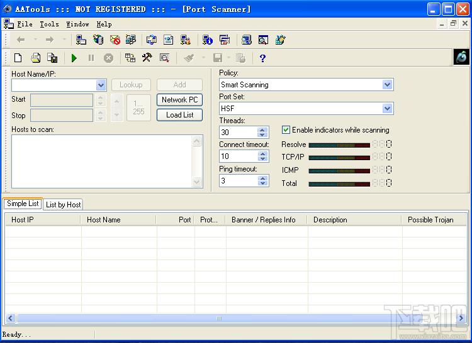This screenshot has height=343, width=472.
Task: Switch to the List by Host tab
Action: tap(64, 204)
